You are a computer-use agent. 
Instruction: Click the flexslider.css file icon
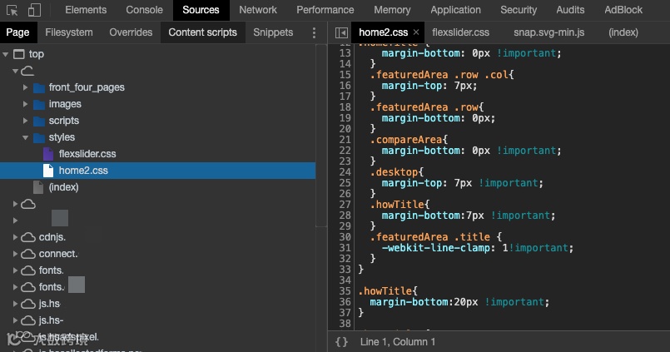pyautogui.click(x=48, y=154)
